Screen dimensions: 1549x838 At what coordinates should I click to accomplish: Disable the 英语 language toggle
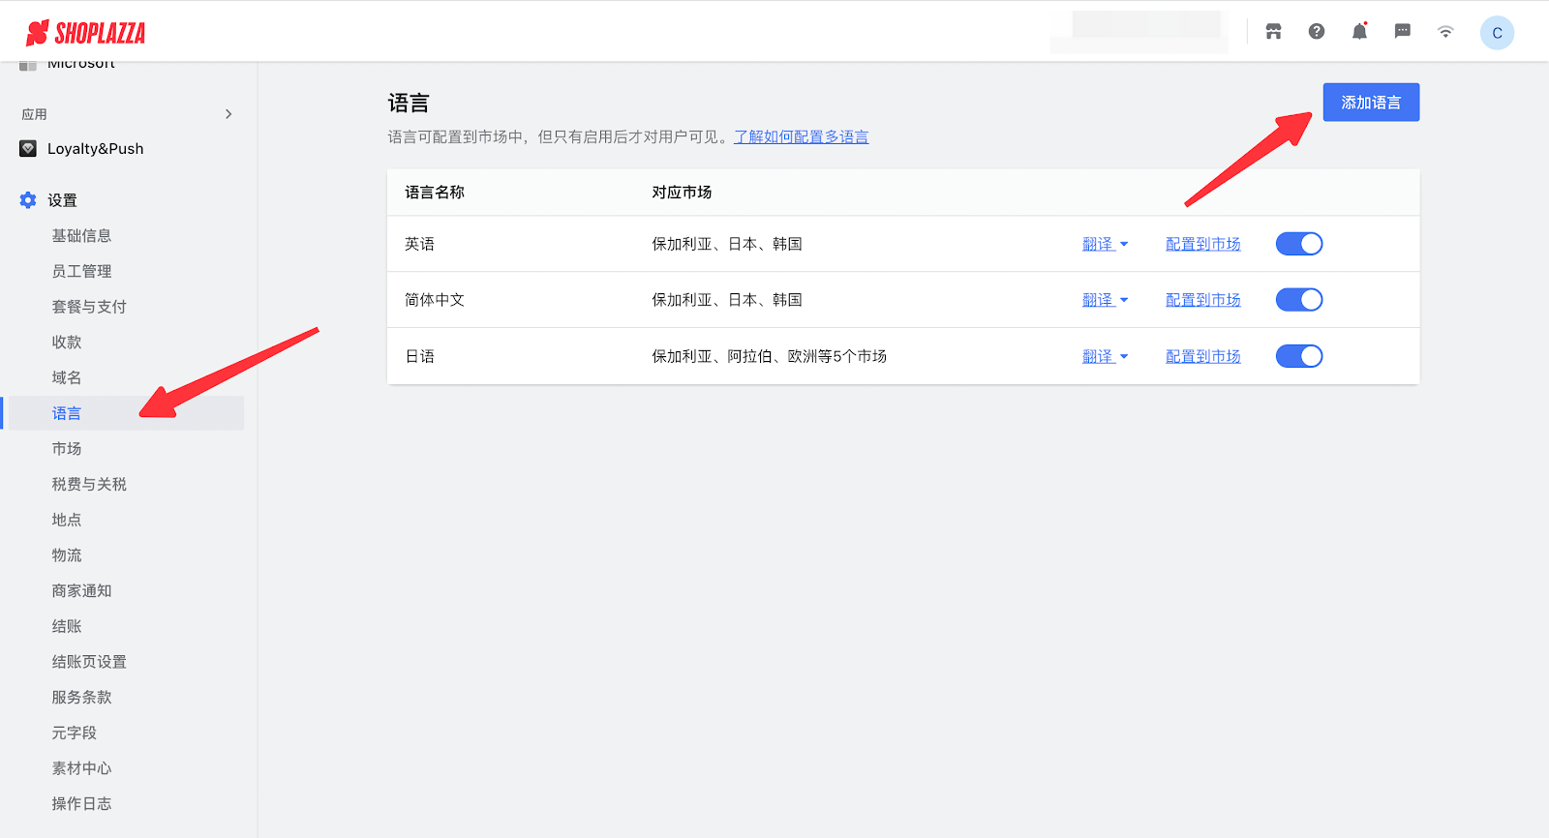click(1298, 244)
